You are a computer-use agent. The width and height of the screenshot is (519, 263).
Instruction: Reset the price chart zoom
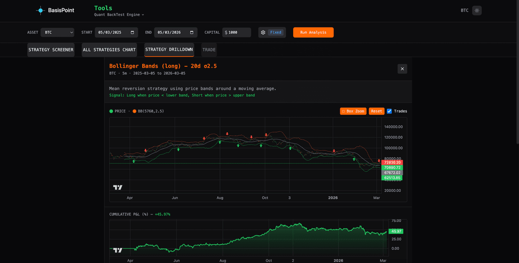coord(377,111)
